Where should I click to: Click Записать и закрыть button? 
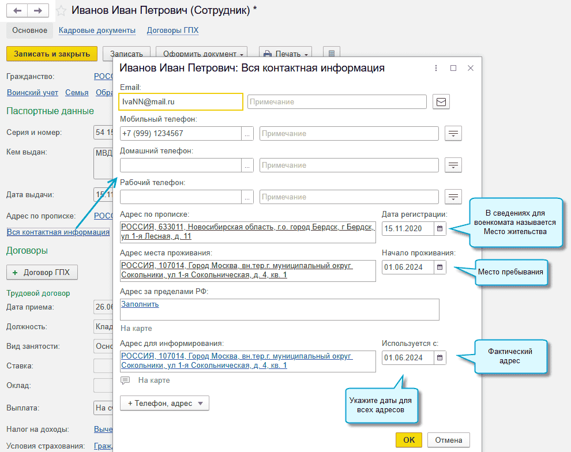(52, 54)
